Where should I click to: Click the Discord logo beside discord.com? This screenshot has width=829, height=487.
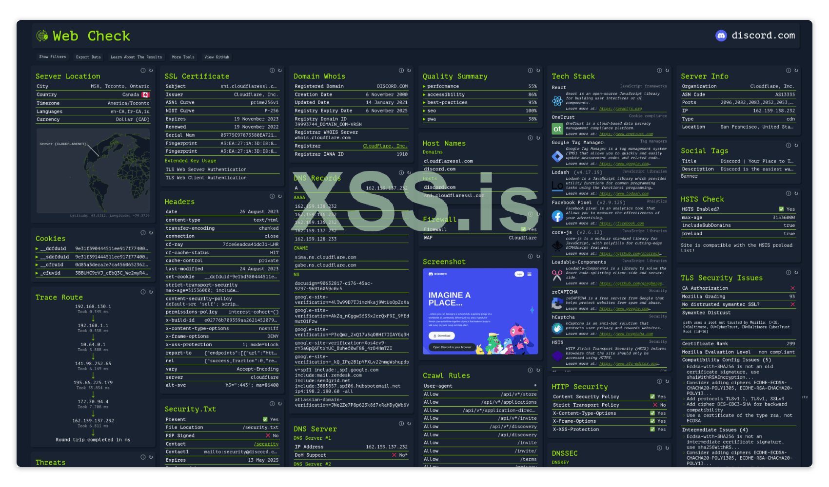721,36
